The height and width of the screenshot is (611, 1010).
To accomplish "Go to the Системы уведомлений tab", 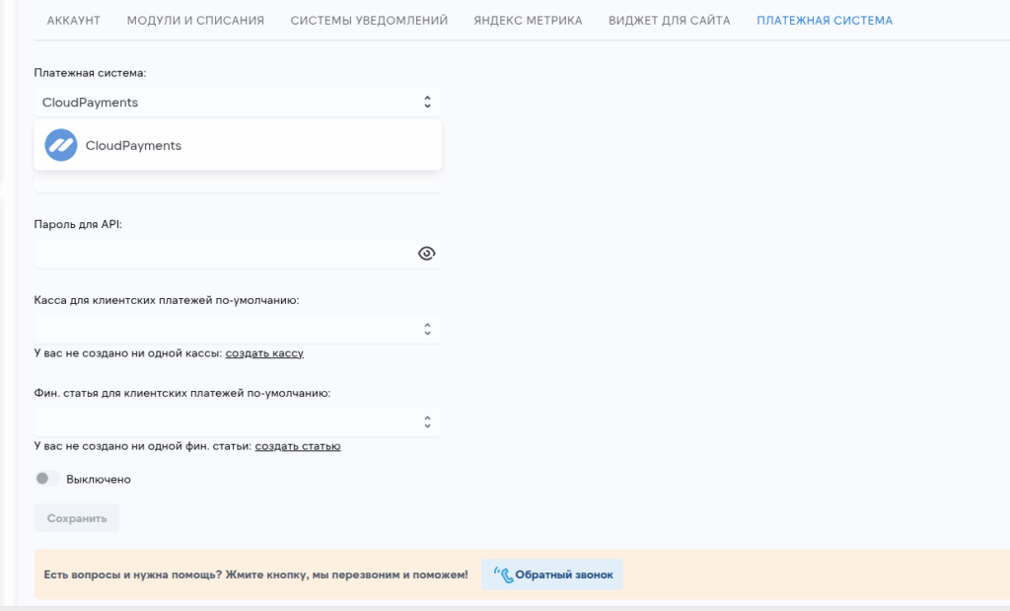I will (x=369, y=20).
